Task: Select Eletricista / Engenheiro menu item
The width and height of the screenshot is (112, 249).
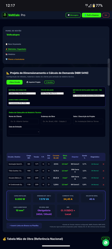Action: point(16,49)
